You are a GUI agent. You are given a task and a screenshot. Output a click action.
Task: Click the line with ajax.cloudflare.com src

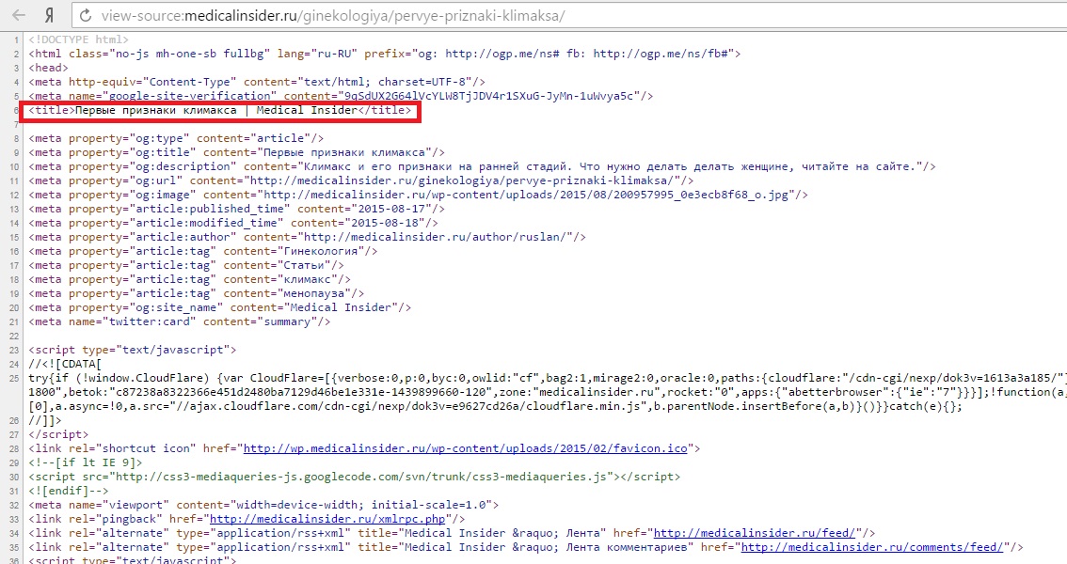[x=495, y=406]
